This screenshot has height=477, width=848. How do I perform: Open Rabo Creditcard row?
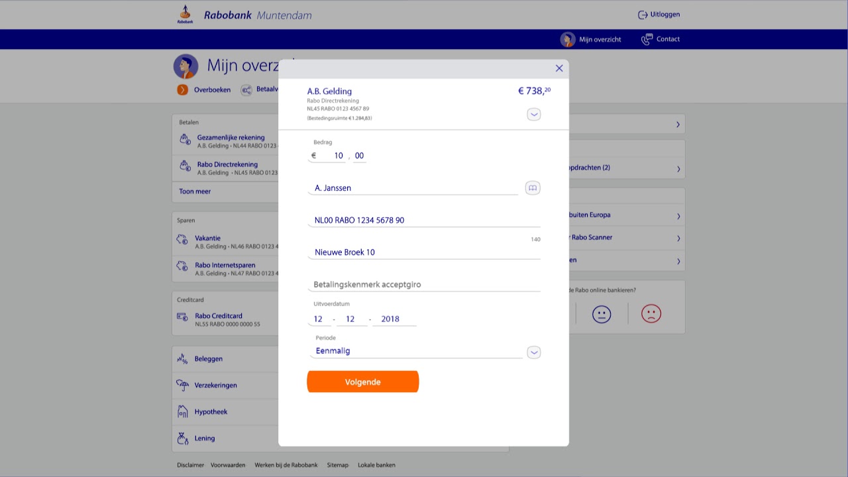[225, 320]
